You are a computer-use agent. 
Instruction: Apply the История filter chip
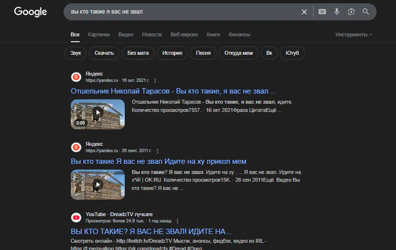pyautogui.click(x=172, y=53)
